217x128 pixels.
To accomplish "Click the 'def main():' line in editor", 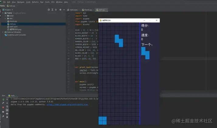I will pos(81,82).
